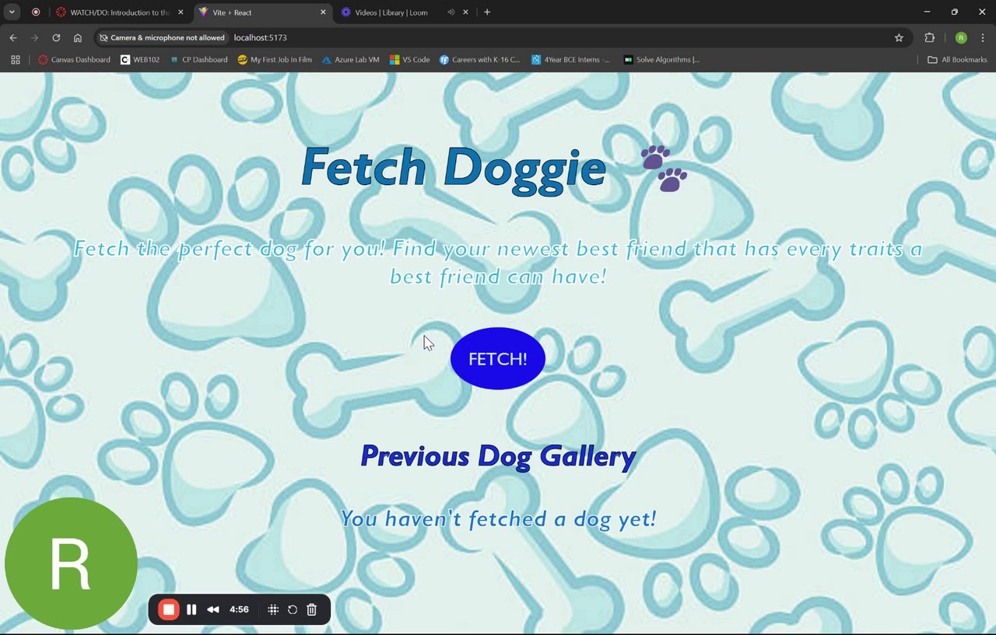Screen dimensions: 996x635
Task: Open a new browser tab
Action: pos(487,12)
